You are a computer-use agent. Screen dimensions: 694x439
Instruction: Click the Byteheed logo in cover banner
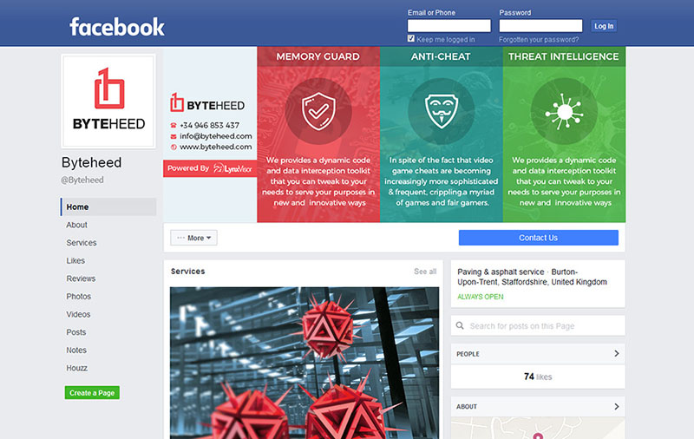pos(207,102)
